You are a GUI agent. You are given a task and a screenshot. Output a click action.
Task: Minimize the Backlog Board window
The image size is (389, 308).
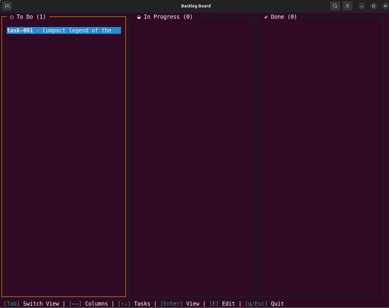pos(361,6)
